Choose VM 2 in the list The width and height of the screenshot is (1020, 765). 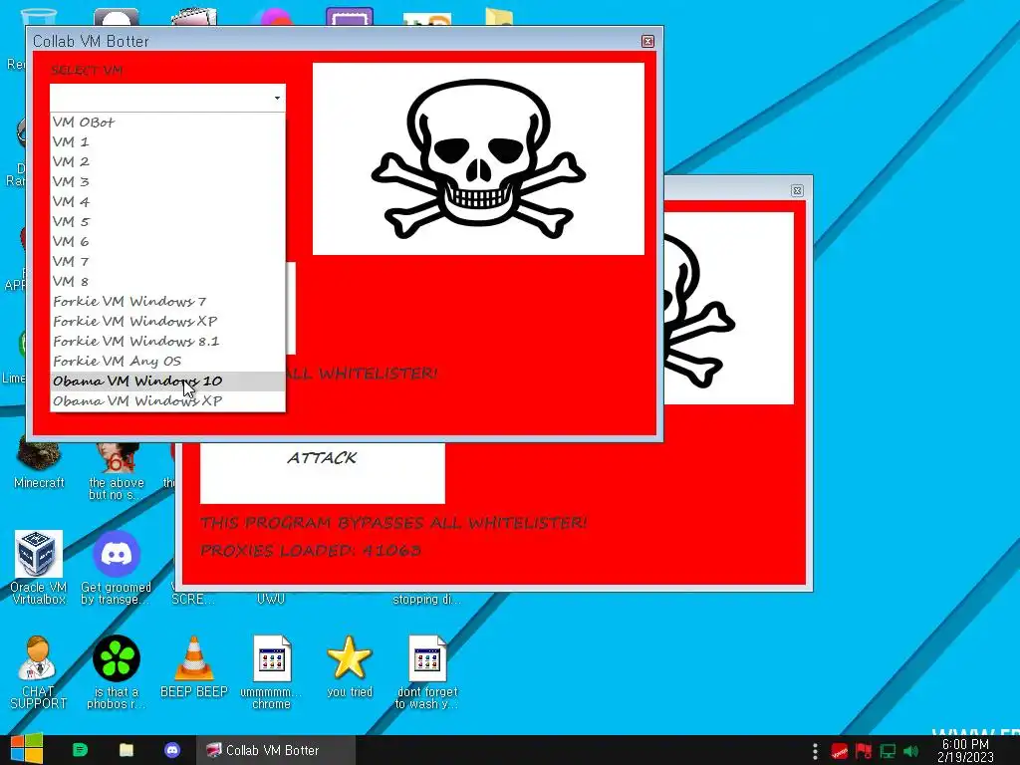coord(167,161)
